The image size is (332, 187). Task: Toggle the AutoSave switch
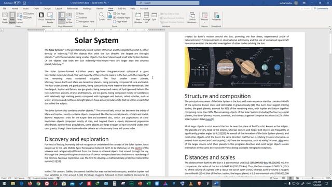coord(17,3)
